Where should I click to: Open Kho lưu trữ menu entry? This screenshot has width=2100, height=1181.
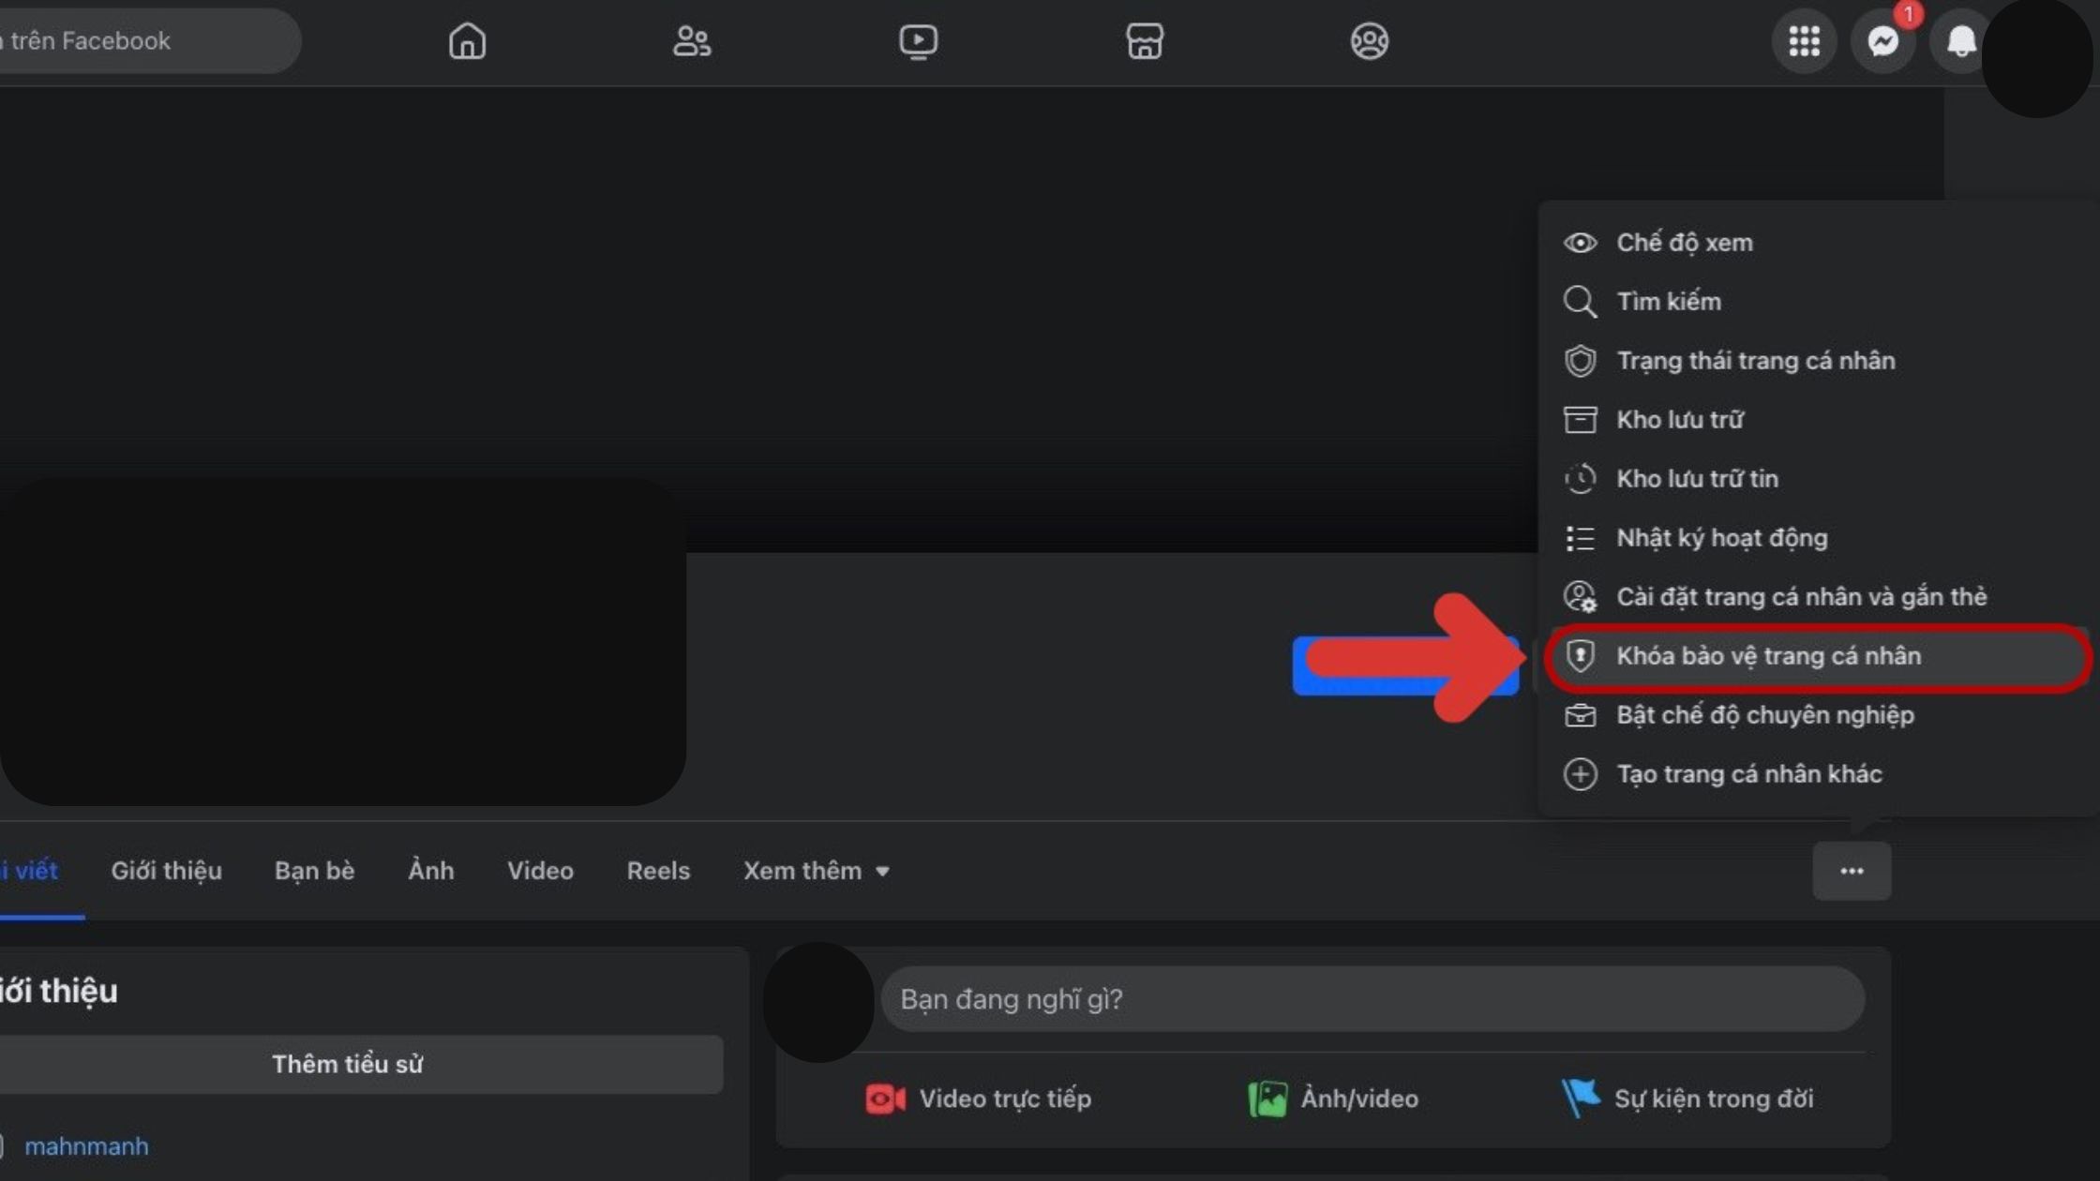click(x=1817, y=420)
